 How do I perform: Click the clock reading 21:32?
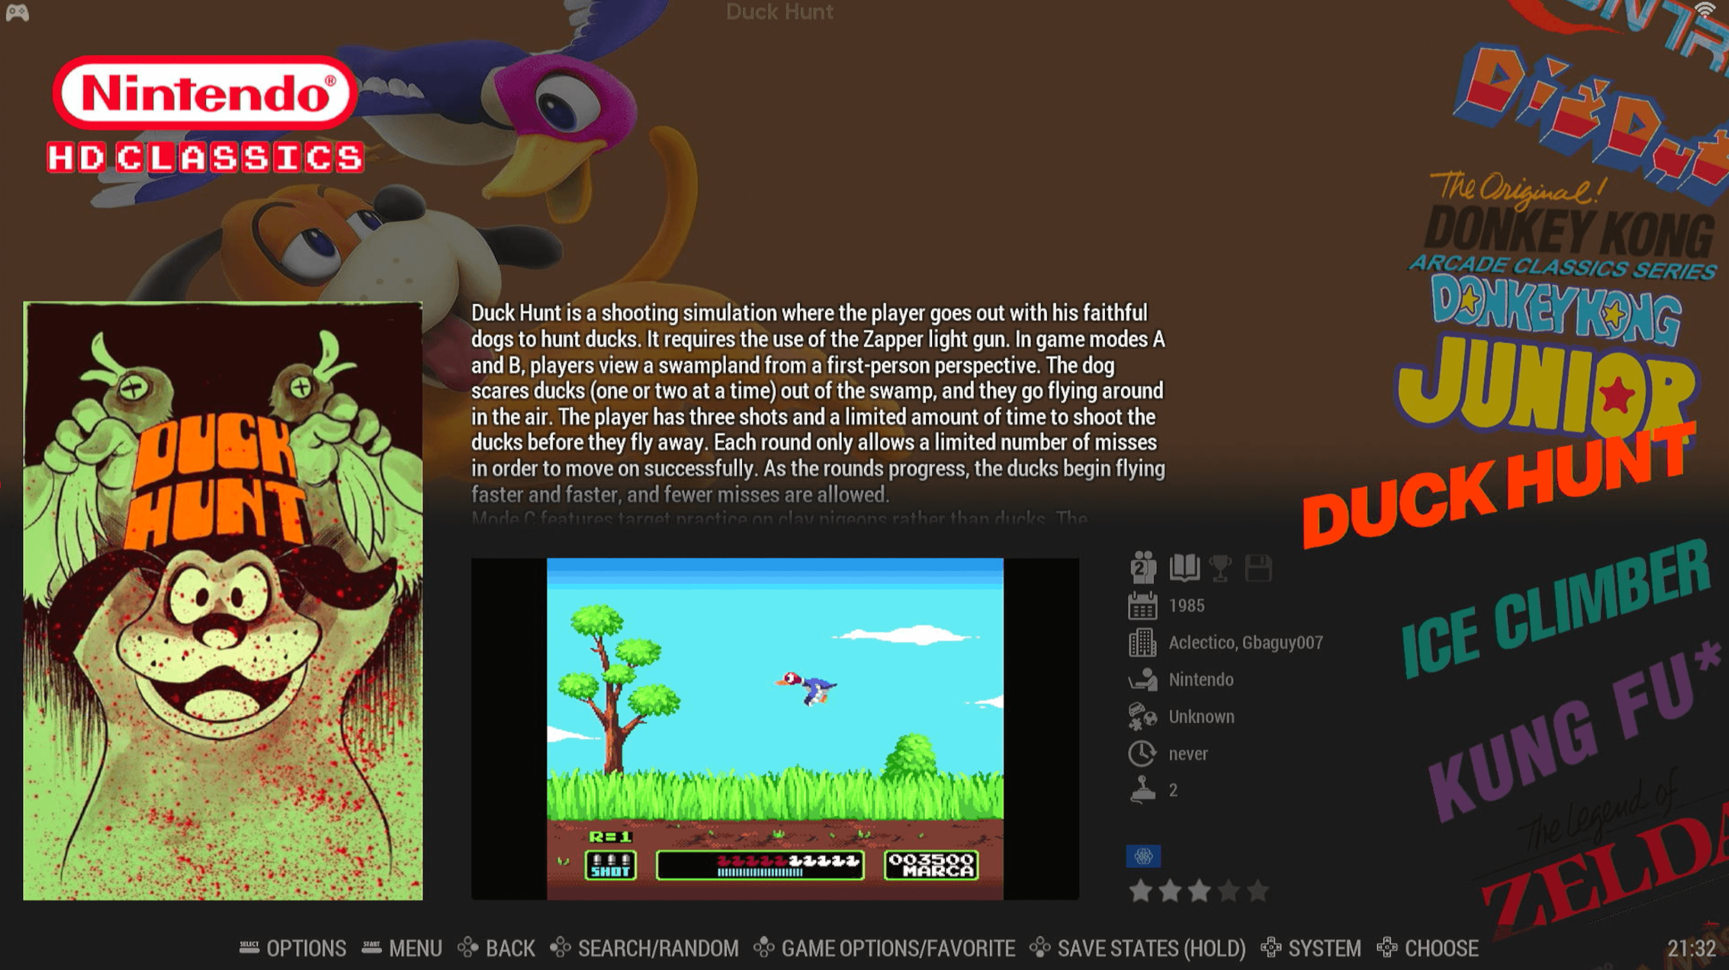[x=1691, y=949]
